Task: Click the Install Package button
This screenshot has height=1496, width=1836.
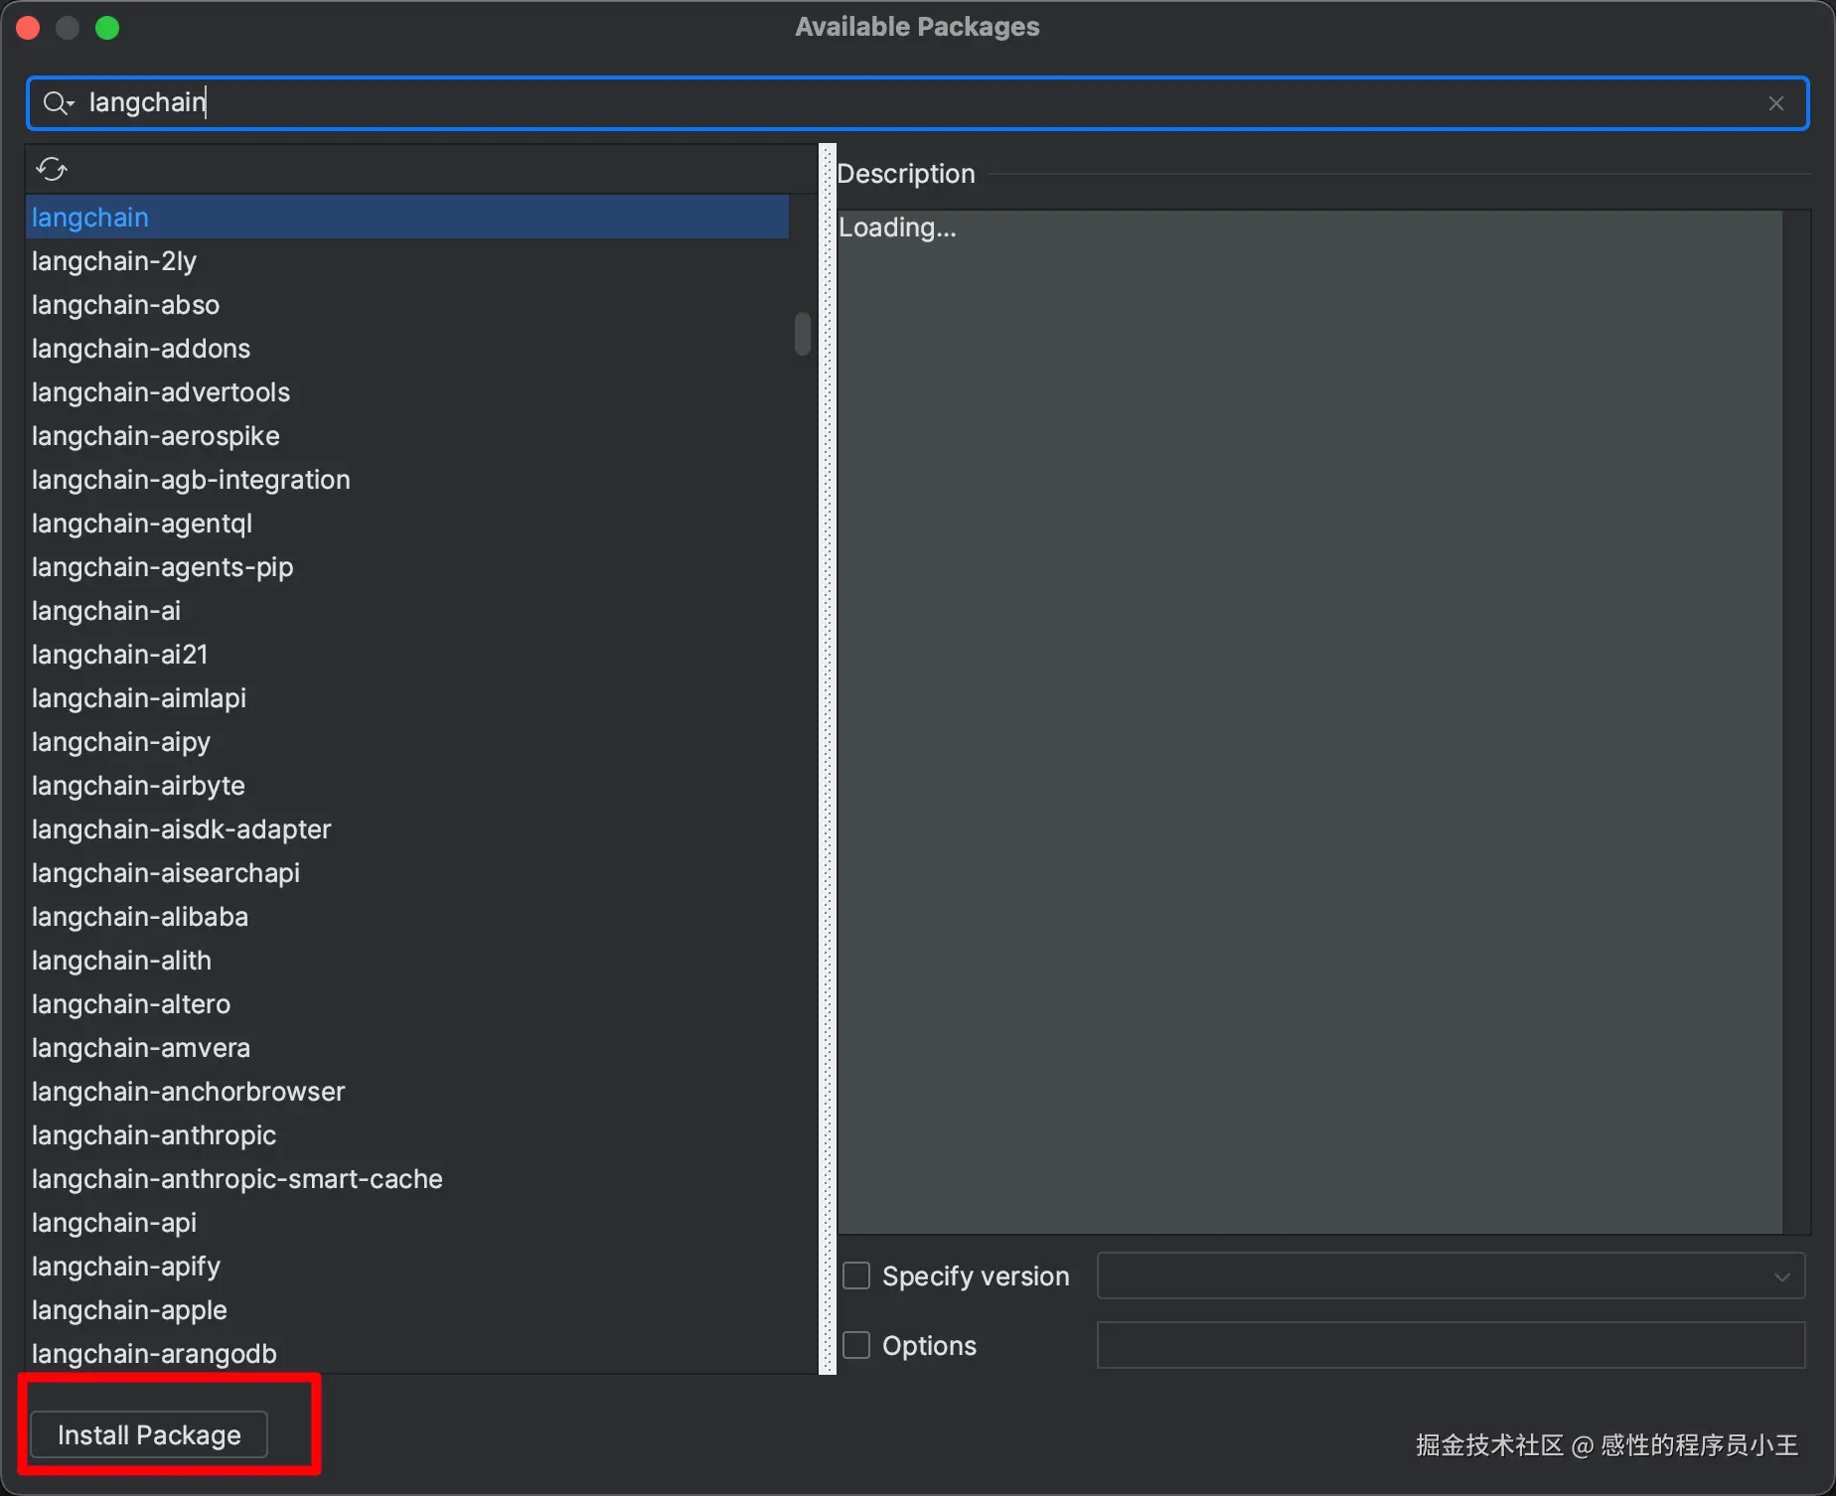Action: pos(149,1434)
